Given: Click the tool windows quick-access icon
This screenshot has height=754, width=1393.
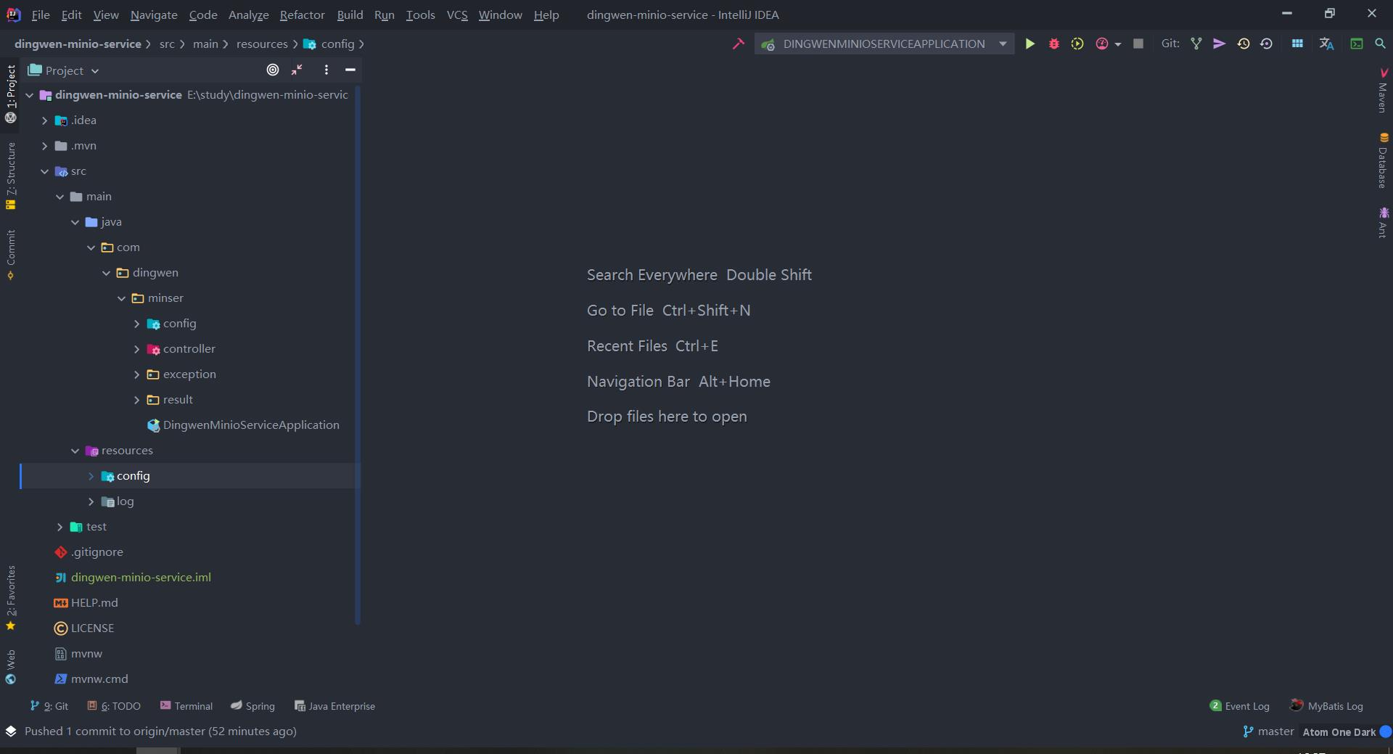Looking at the screenshot, I should click(11, 732).
